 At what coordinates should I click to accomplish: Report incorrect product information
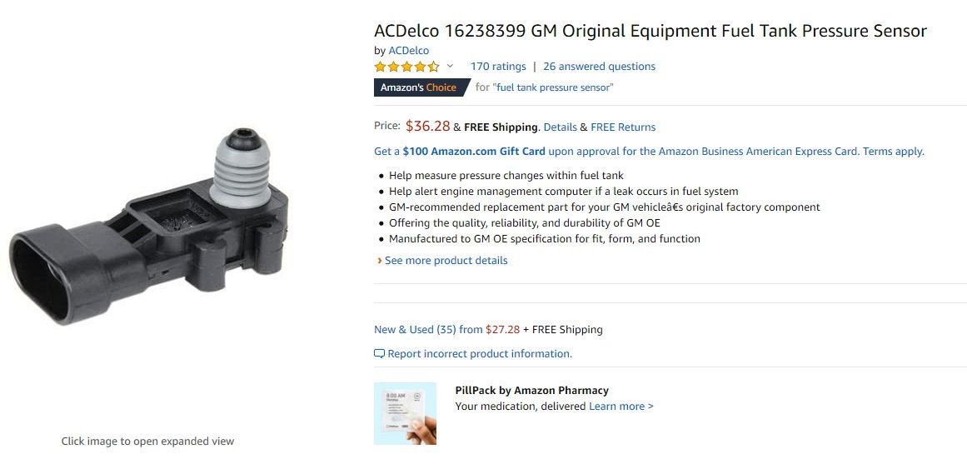480,354
